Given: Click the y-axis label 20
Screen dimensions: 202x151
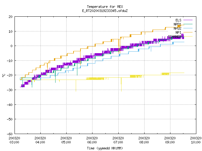Looking at the screenshot, I should coord(10,17).
